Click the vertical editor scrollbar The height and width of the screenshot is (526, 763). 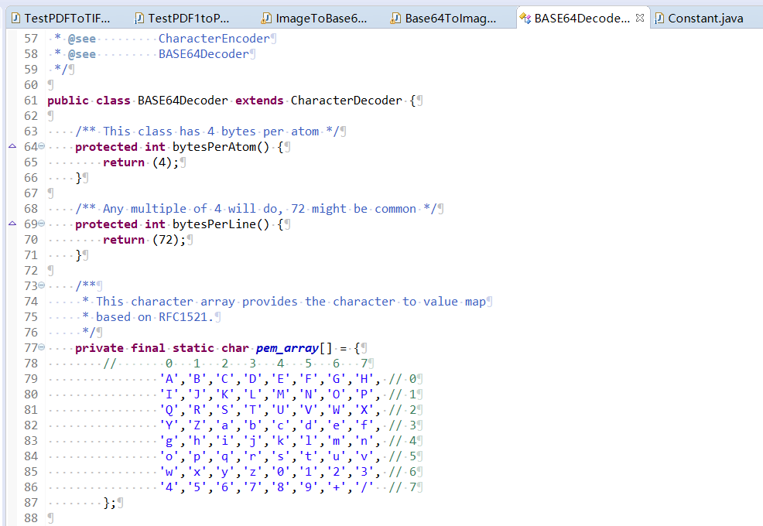(757, 232)
